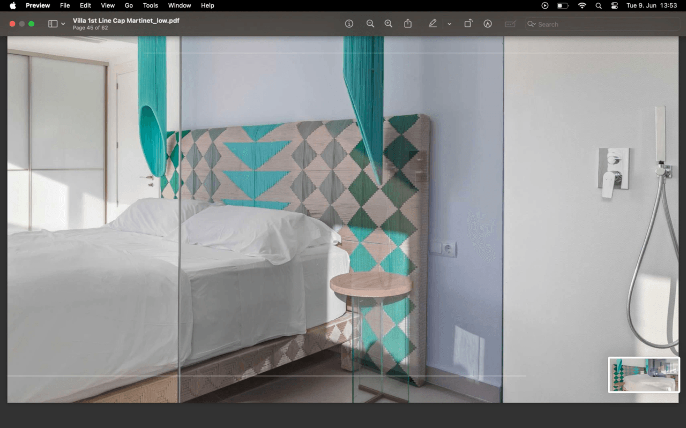Screen dimensions: 686x428
Task: Click the document title Villa 1st Line Cap Martinet_low.pdf
Action: coord(126,21)
